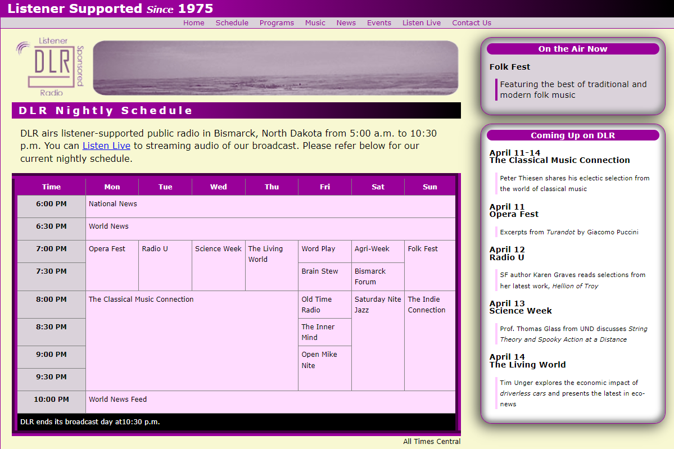
Task: Select The Living World under April 14
Action: click(527, 364)
